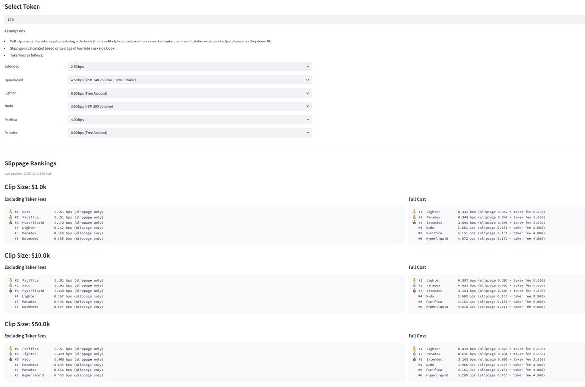Open the Extended taker fee dropdown
Screen dimensions: 585x387
pyautogui.click(x=190, y=66)
